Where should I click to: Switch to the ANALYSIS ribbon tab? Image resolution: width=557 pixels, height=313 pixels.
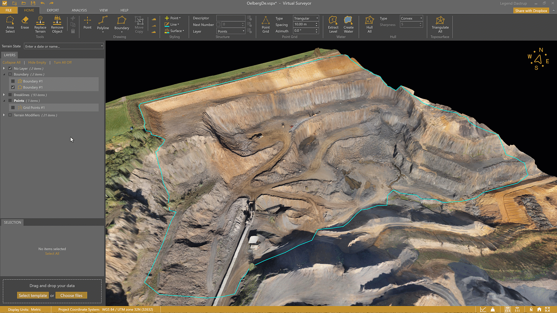click(x=79, y=10)
